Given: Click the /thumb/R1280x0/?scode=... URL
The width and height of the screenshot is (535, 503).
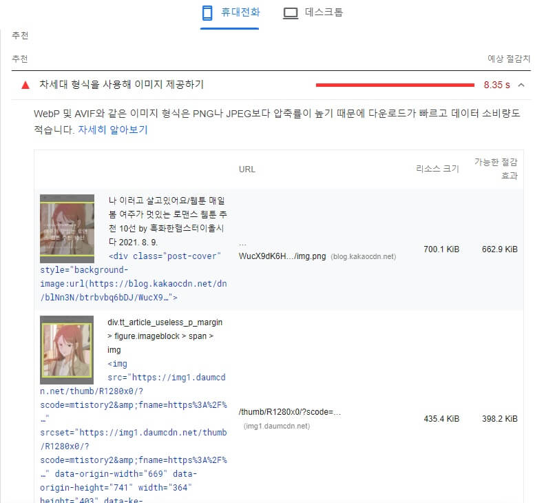Looking at the screenshot, I should (290, 412).
